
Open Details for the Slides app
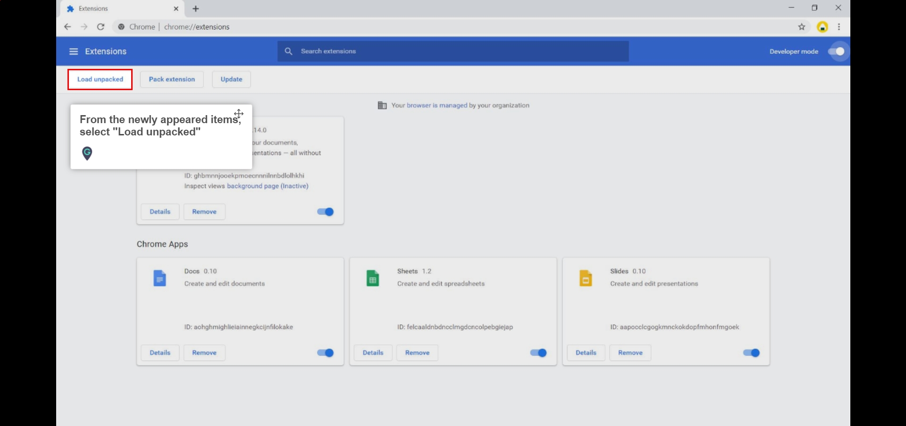pos(586,353)
